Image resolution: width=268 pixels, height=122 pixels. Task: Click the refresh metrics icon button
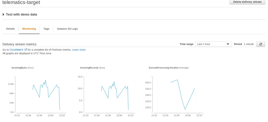260,44
